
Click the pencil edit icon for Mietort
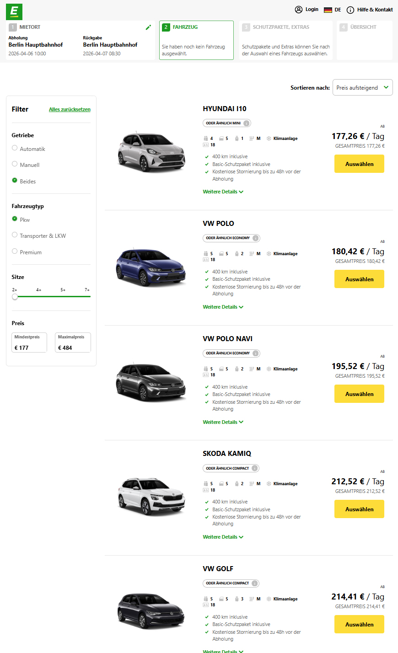tap(148, 27)
